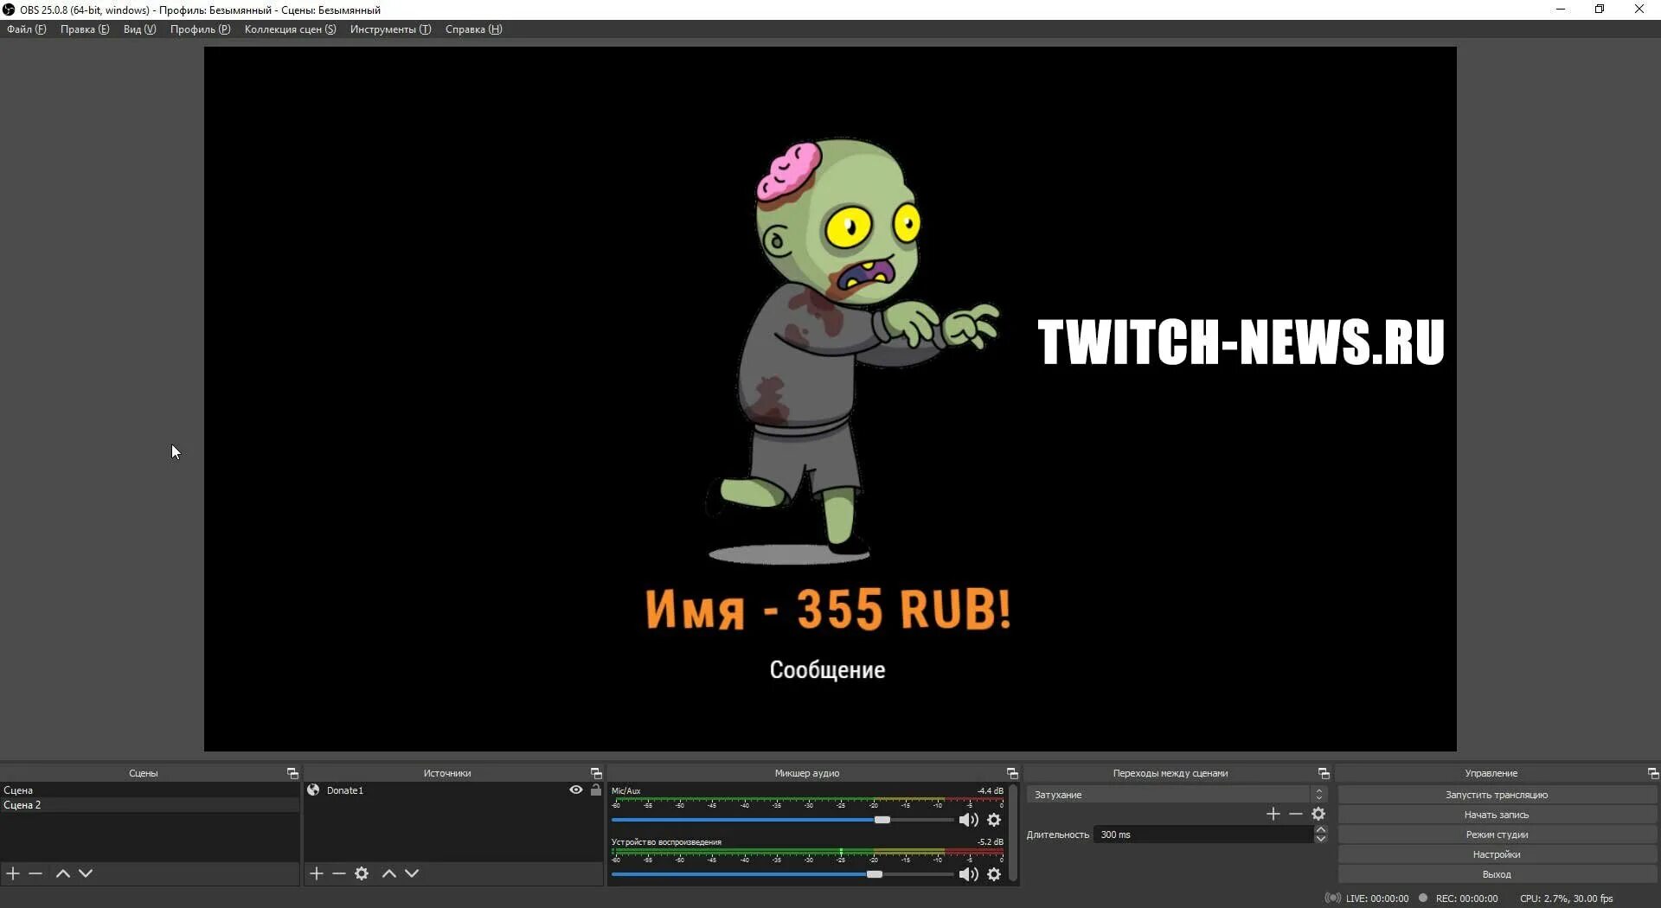Open the Затухание transition dropdown

1177,795
